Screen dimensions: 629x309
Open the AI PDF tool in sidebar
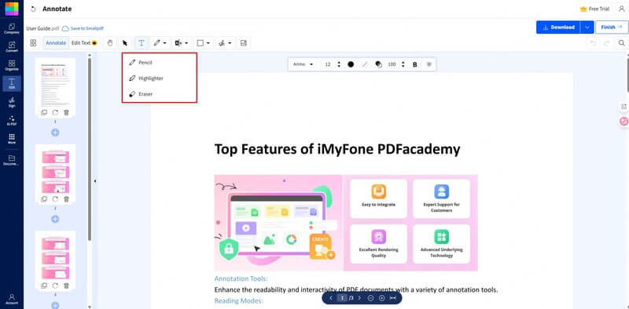pyautogui.click(x=12, y=121)
